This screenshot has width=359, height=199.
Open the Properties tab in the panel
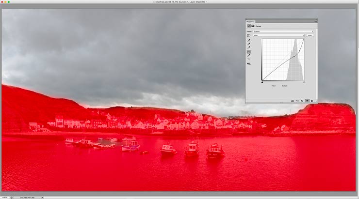pyautogui.click(x=250, y=22)
